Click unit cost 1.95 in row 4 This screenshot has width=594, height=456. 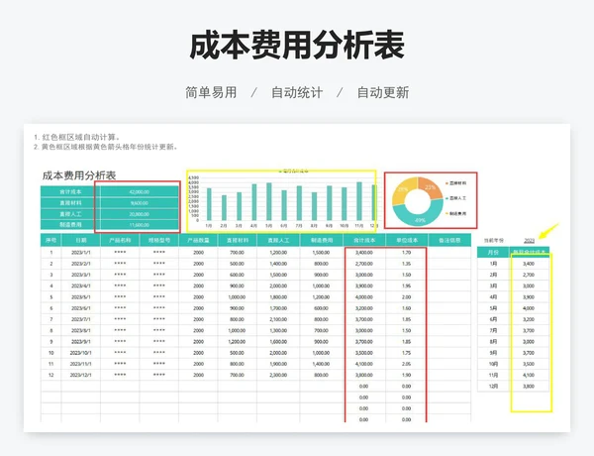tap(407, 285)
